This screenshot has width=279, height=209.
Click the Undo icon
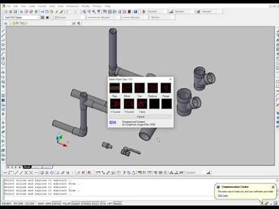click(67, 12)
